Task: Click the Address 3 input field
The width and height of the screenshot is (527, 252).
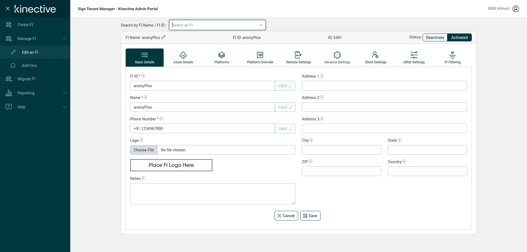Action: click(x=384, y=129)
